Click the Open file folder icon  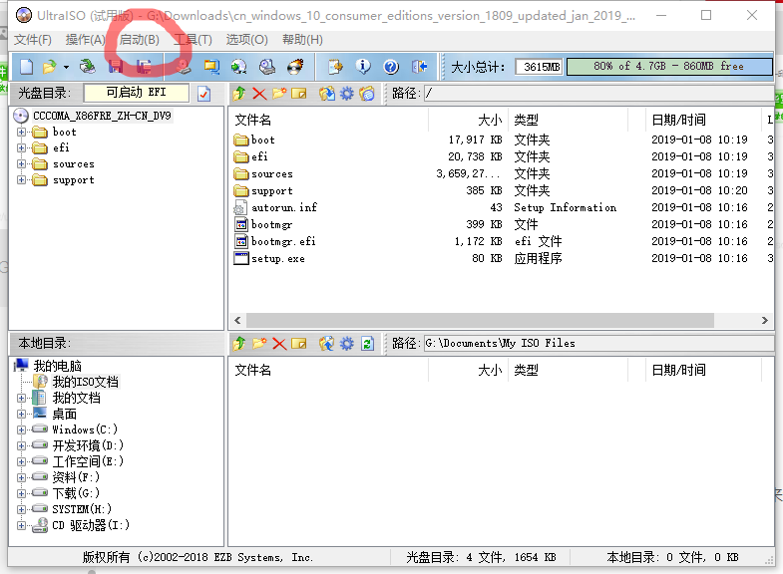pos(50,67)
